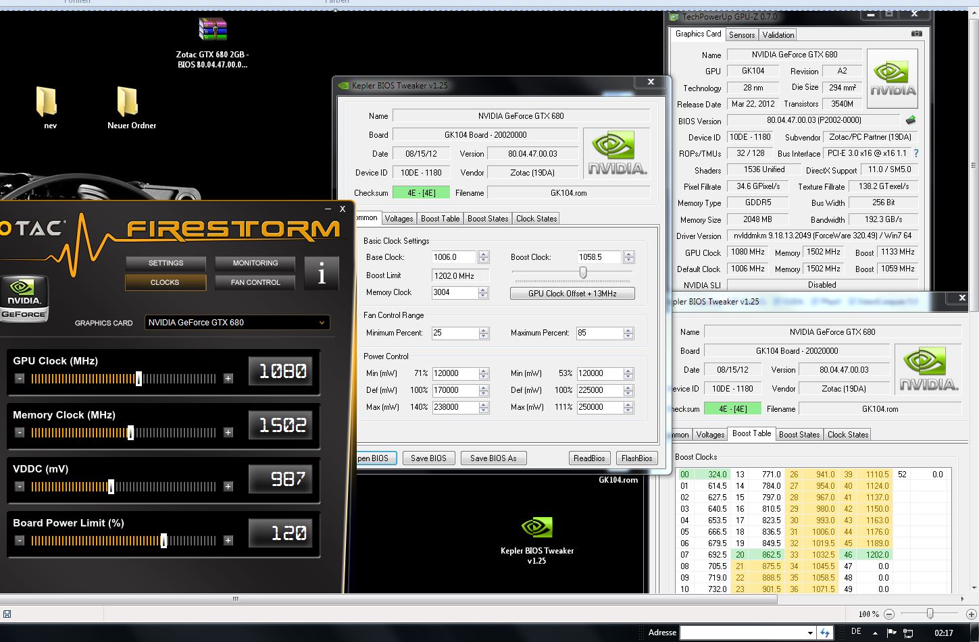Click the Firestorm GPU Clock slider handle

point(139,379)
